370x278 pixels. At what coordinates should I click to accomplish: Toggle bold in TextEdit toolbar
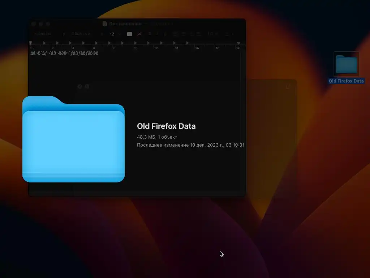coord(150,34)
